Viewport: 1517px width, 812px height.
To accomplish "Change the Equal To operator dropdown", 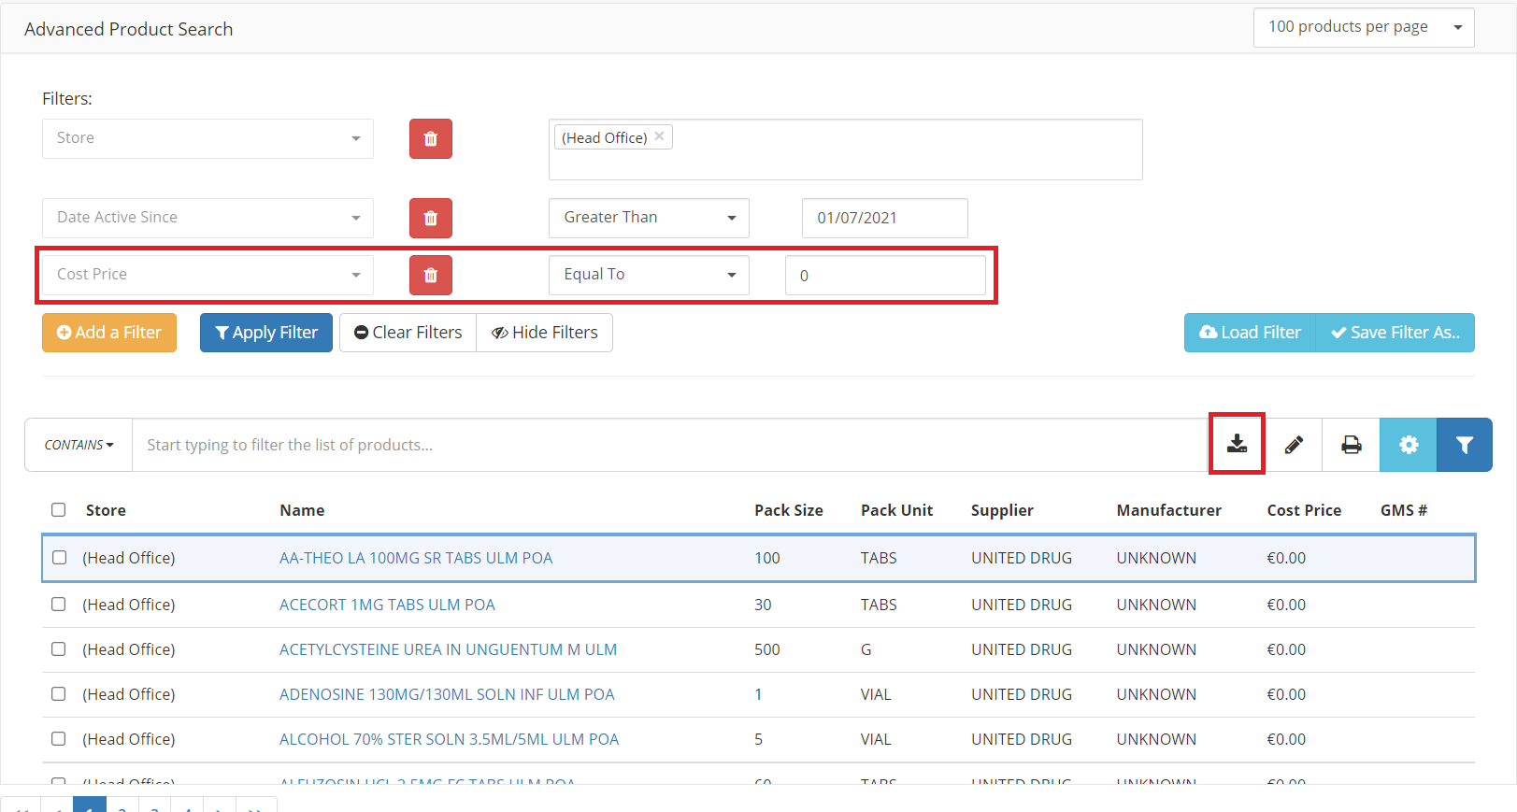I will [649, 275].
